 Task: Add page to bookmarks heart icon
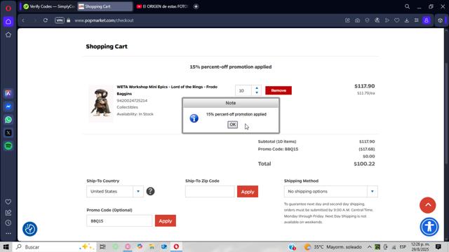[x=396, y=20]
